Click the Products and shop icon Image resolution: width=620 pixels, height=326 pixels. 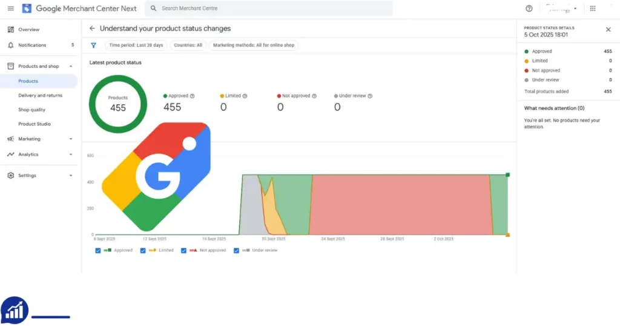point(11,66)
